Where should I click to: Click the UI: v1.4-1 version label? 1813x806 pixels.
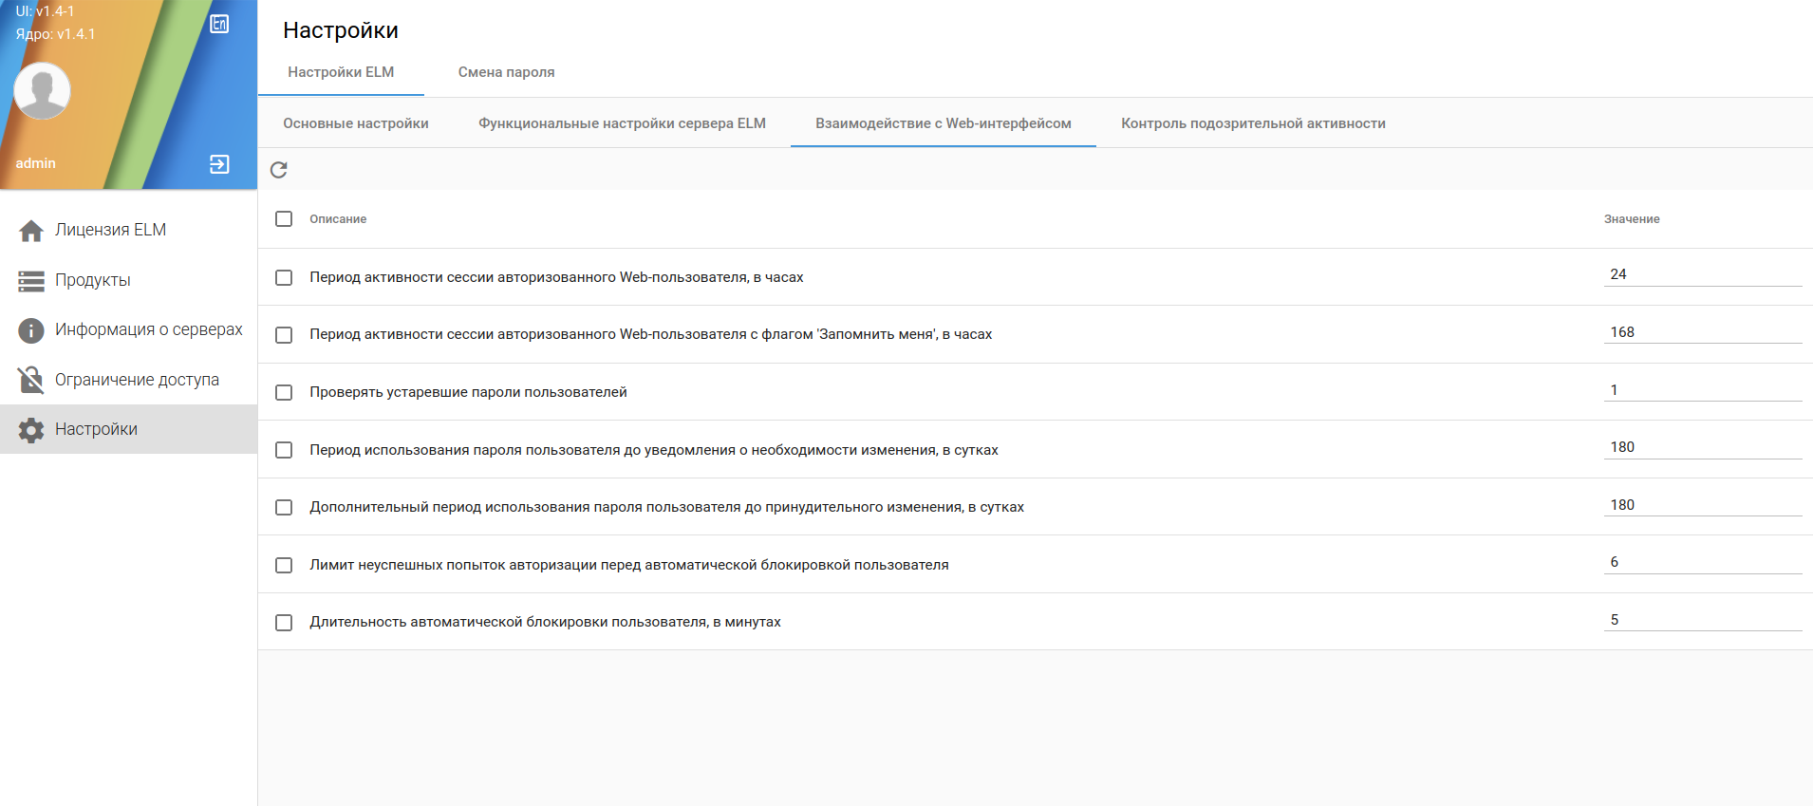pos(45,11)
